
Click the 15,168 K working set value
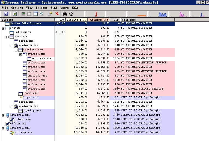click(102, 67)
